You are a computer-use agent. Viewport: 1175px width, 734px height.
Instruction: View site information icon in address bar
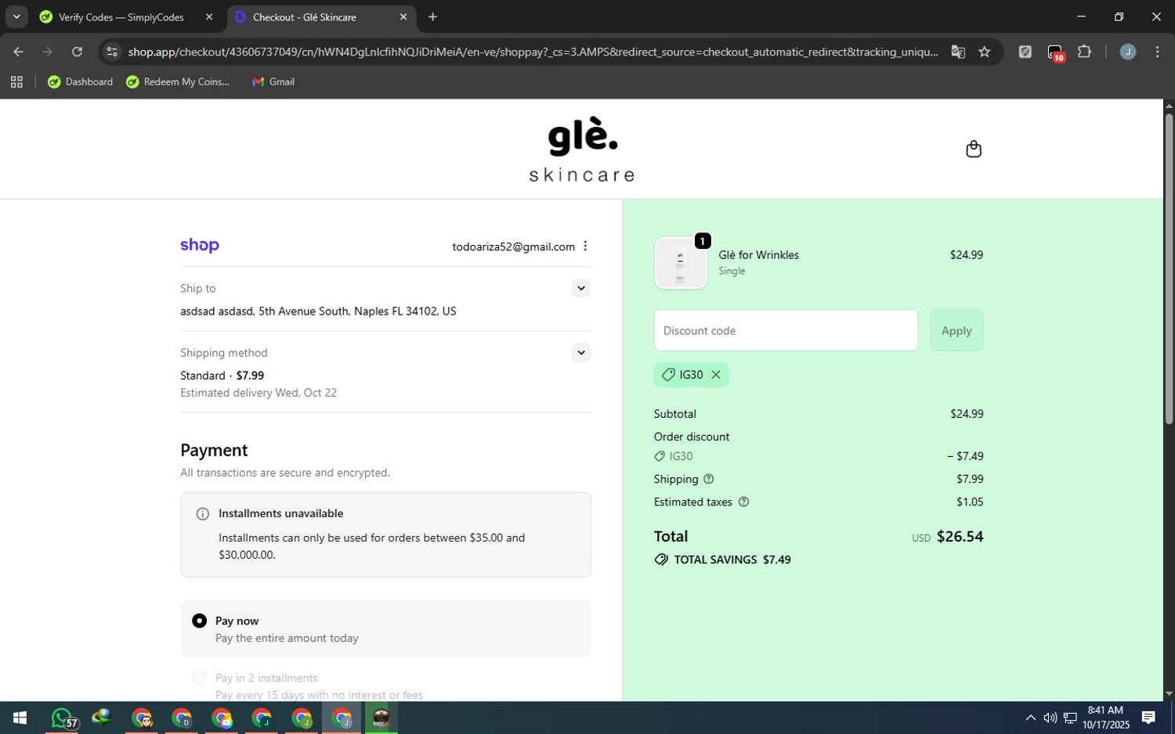(112, 52)
